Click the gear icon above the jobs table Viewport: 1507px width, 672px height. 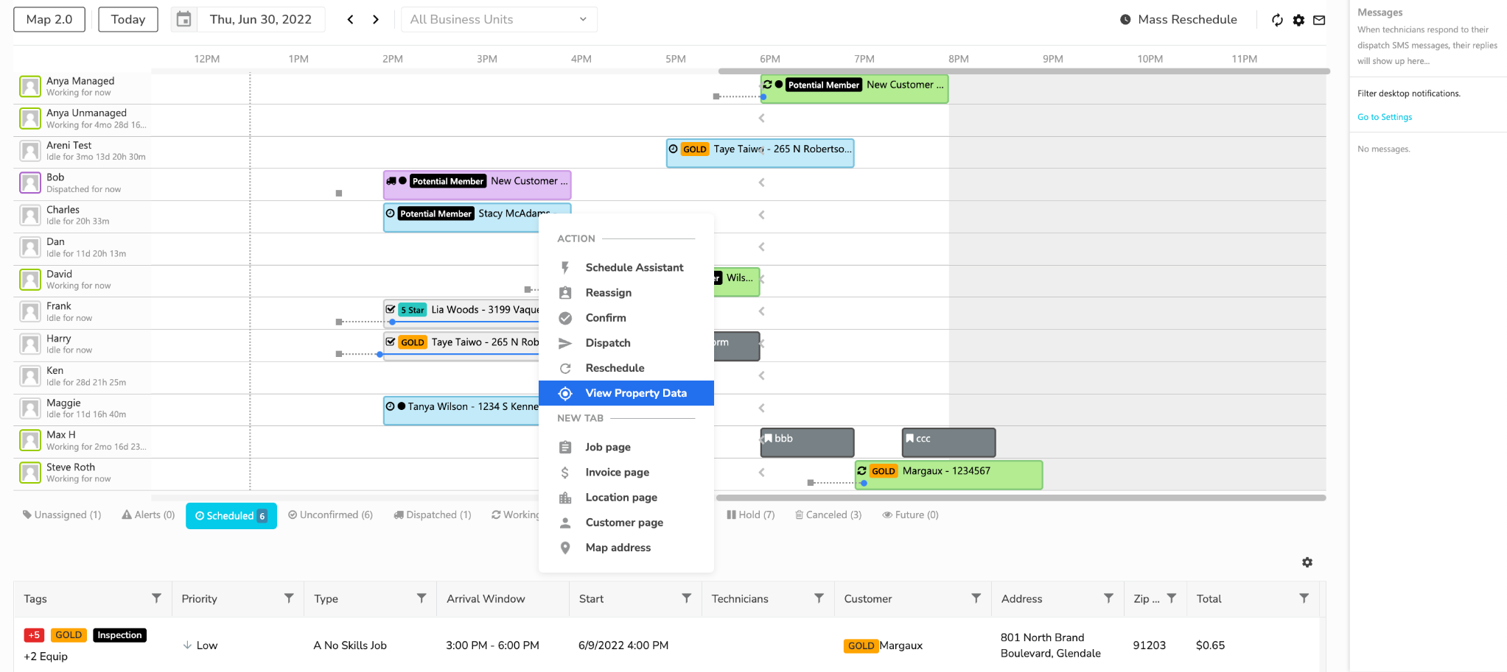1307,562
